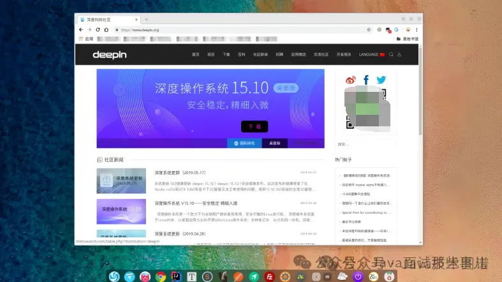Open the 其他书签 bookmarks folder

(x=407, y=39)
